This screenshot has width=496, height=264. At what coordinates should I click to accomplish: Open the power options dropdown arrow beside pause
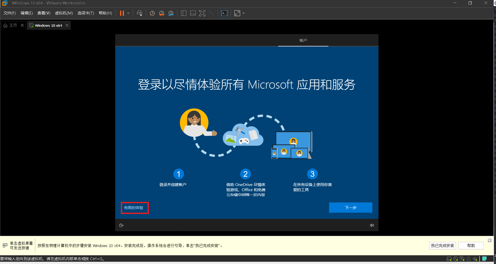[128, 13]
